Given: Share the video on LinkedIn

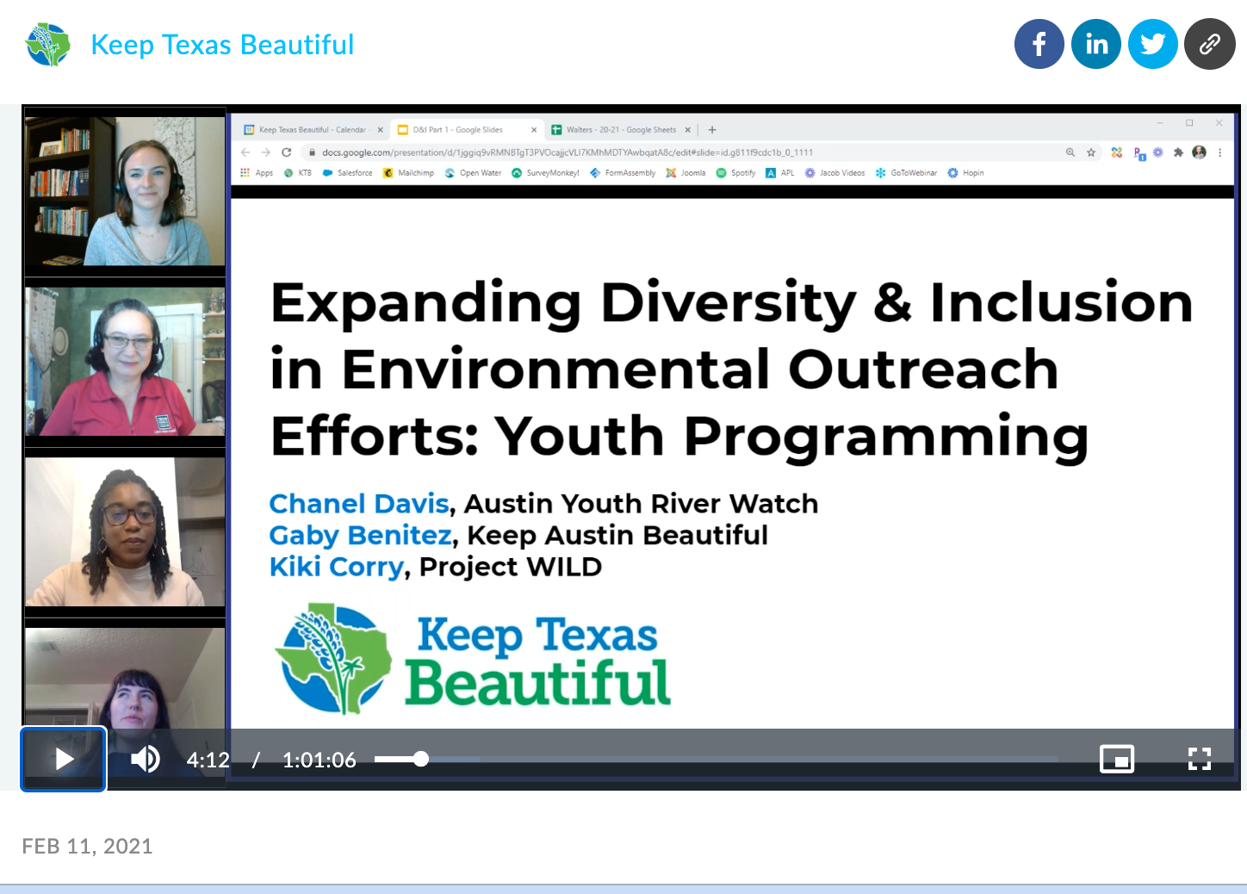Looking at the screenshot, I should click(1096, 44).
